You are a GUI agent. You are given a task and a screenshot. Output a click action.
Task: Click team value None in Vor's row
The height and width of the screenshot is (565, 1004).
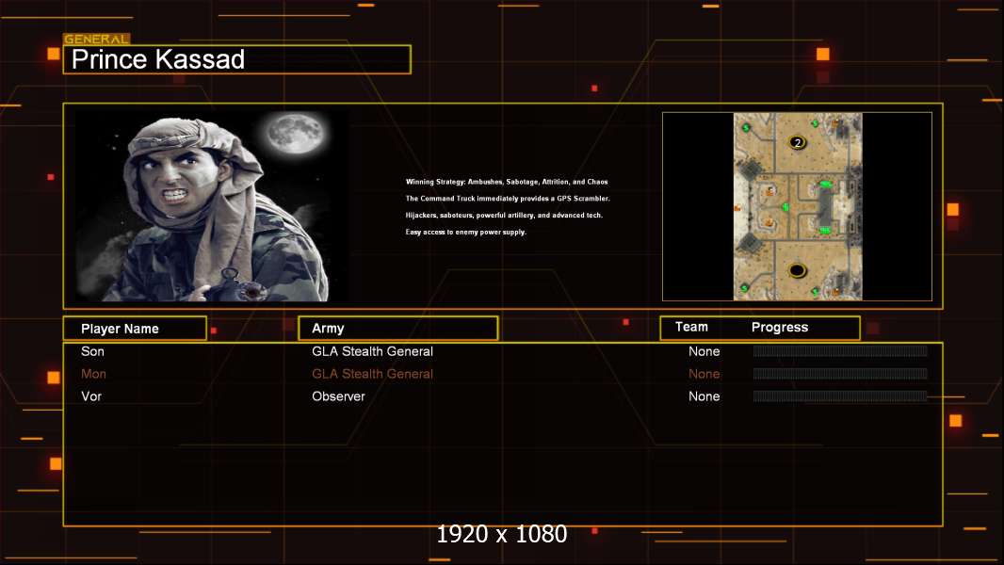[704, 396]
